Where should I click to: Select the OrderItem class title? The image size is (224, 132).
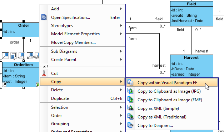coord(23,65)
